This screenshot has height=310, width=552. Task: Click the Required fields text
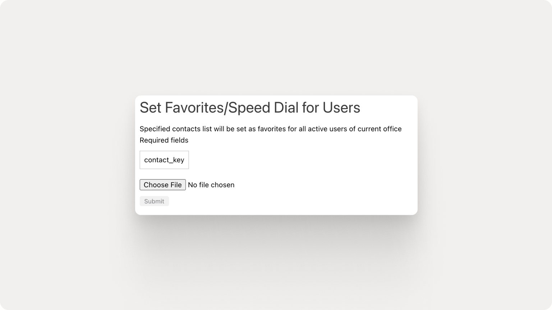164,140
